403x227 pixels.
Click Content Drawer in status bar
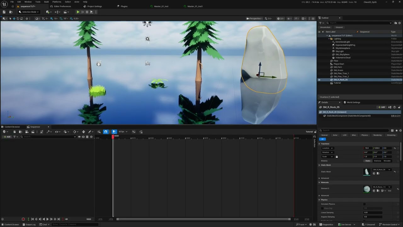pos(10,224)
